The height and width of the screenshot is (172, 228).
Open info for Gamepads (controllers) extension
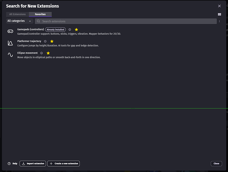coord(70,30)
